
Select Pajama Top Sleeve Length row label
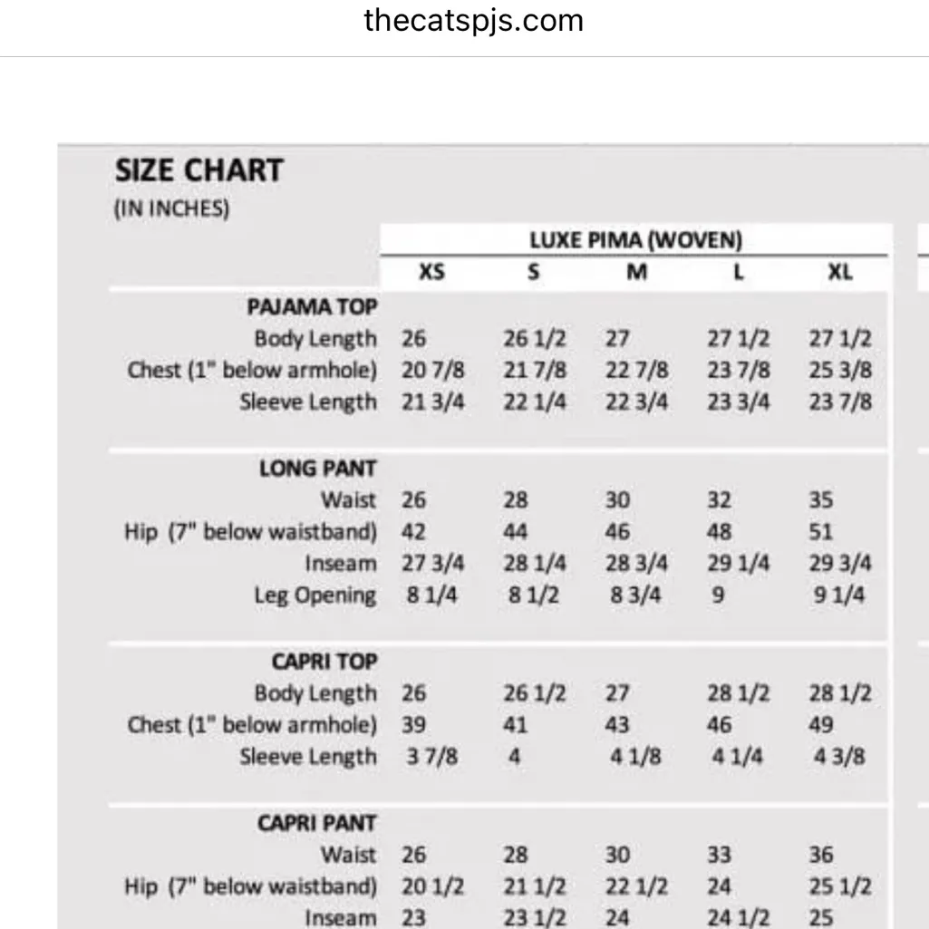[x=307, y=402]
